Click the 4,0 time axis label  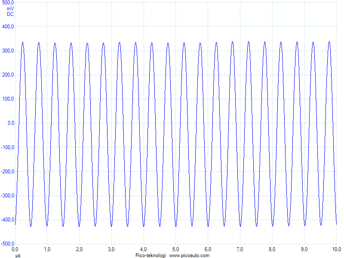point(144,249)
